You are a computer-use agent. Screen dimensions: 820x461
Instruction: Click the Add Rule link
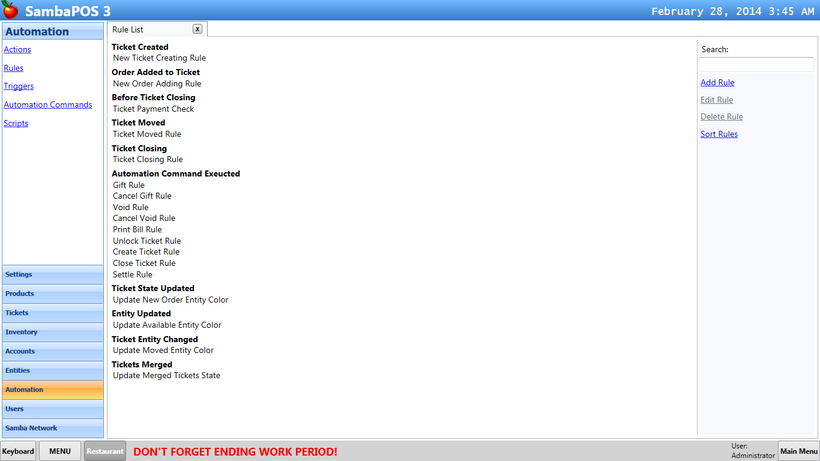click(717, 83)
